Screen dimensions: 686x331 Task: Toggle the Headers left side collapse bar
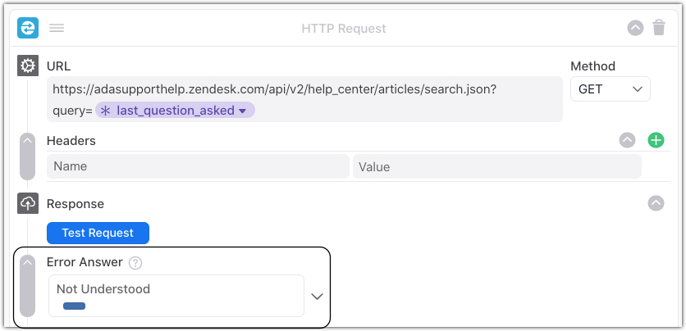point(28,156)
